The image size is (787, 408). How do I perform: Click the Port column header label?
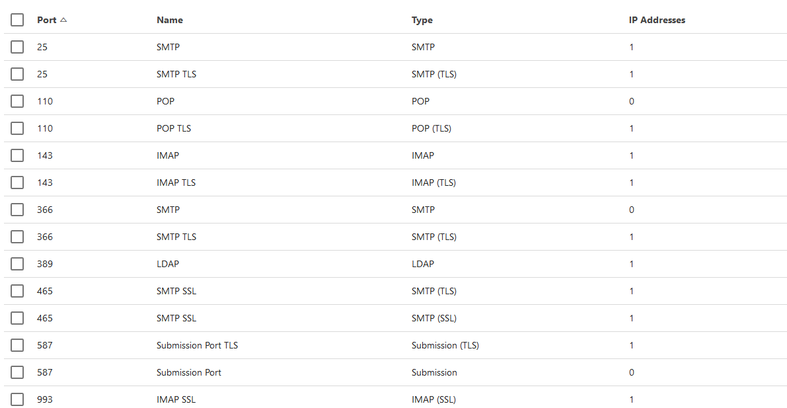coord(47,20)
